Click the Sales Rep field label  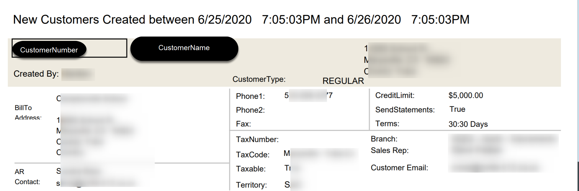click(x=390, y=150)
